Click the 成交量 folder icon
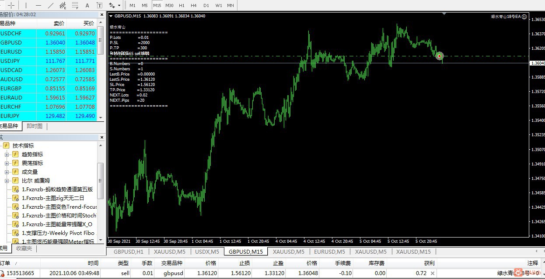This screenshot has height=279, width=545. pyautogui.click(x=15, y=172)
